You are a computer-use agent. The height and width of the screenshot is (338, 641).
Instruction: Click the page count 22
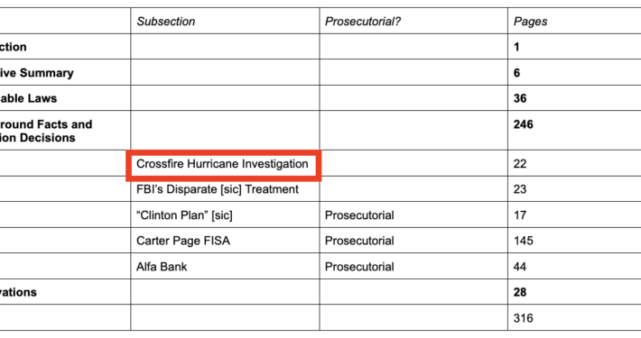520,164
